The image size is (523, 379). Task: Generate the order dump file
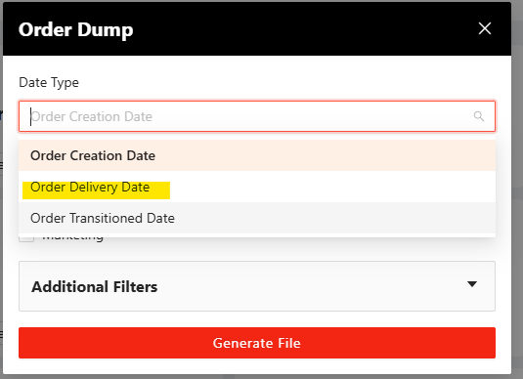[x=257, y=343]
